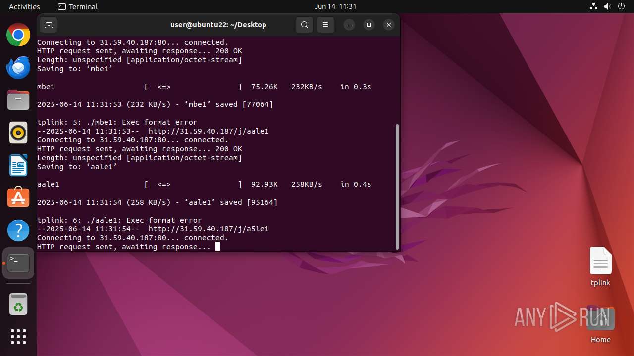Click "'aale1' saved [95164]" text
The image size is (634, 356).
point(231,202)
